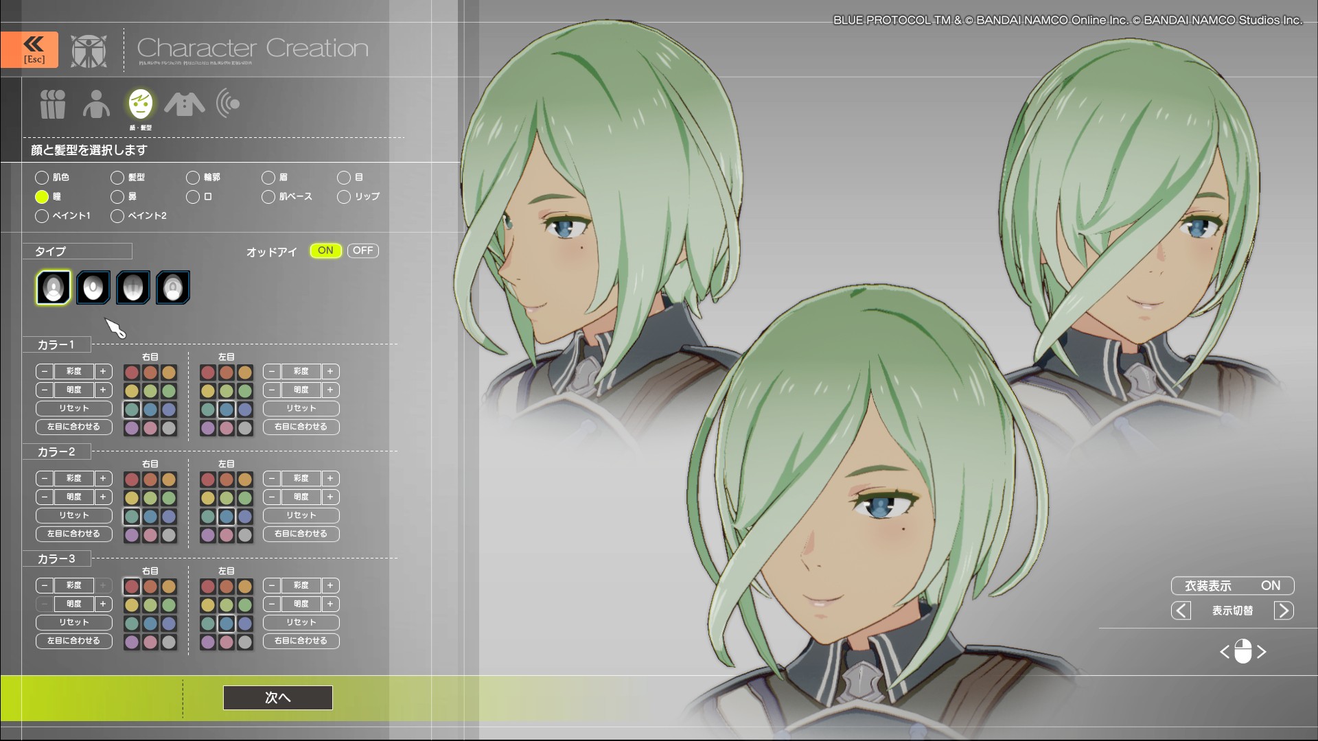Viewport: 1318px width, 741px height.
Task: Select the リップ radio button
Action: click(344, 197)
